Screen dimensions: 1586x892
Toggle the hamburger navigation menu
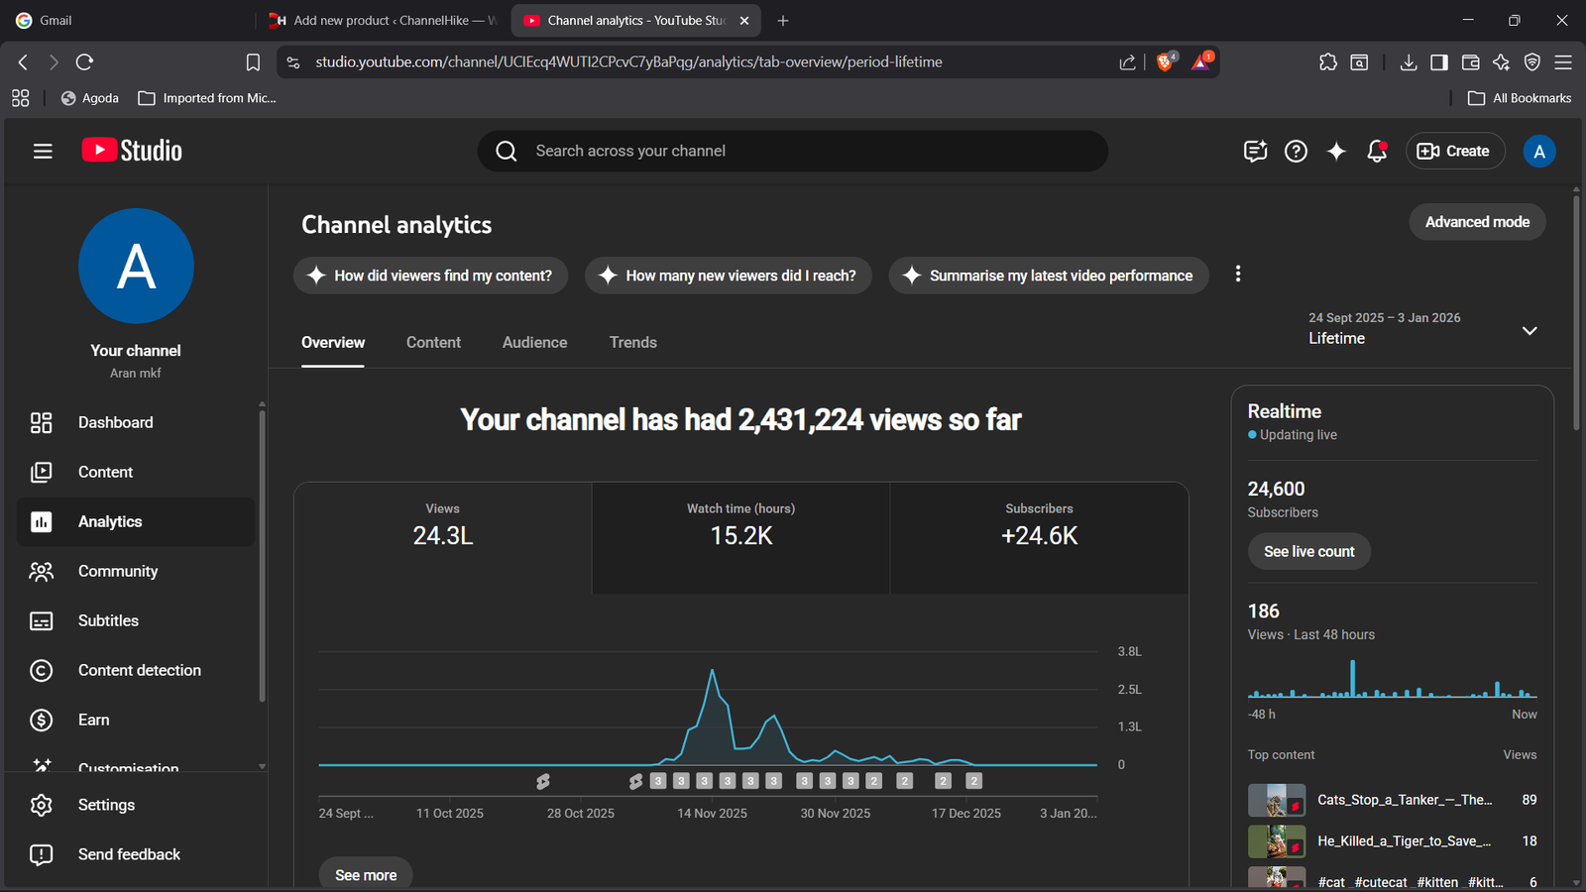click(43, 151)
